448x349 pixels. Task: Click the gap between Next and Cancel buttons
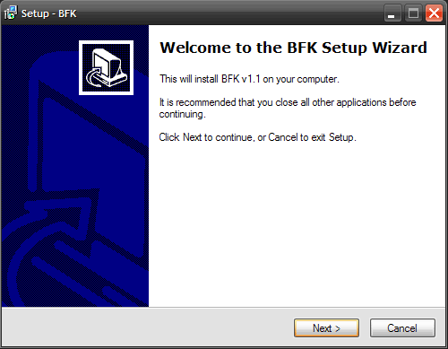[365, 327]
